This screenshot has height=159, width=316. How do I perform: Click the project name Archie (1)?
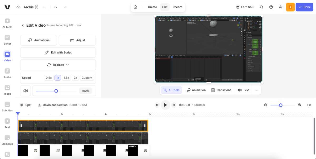31,7
